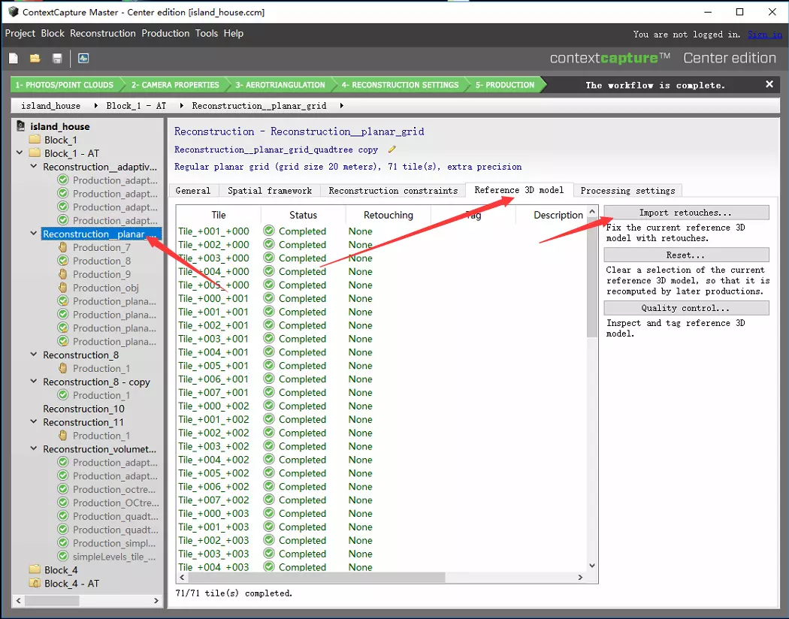Click the Sign in link
Image resolution: width=789 pixels, height=619 pixels.
(x=765, y=35)
